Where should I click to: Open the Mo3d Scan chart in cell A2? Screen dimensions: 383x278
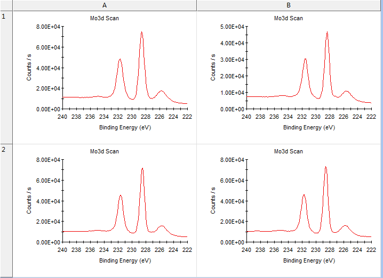(x=105, y=210)
